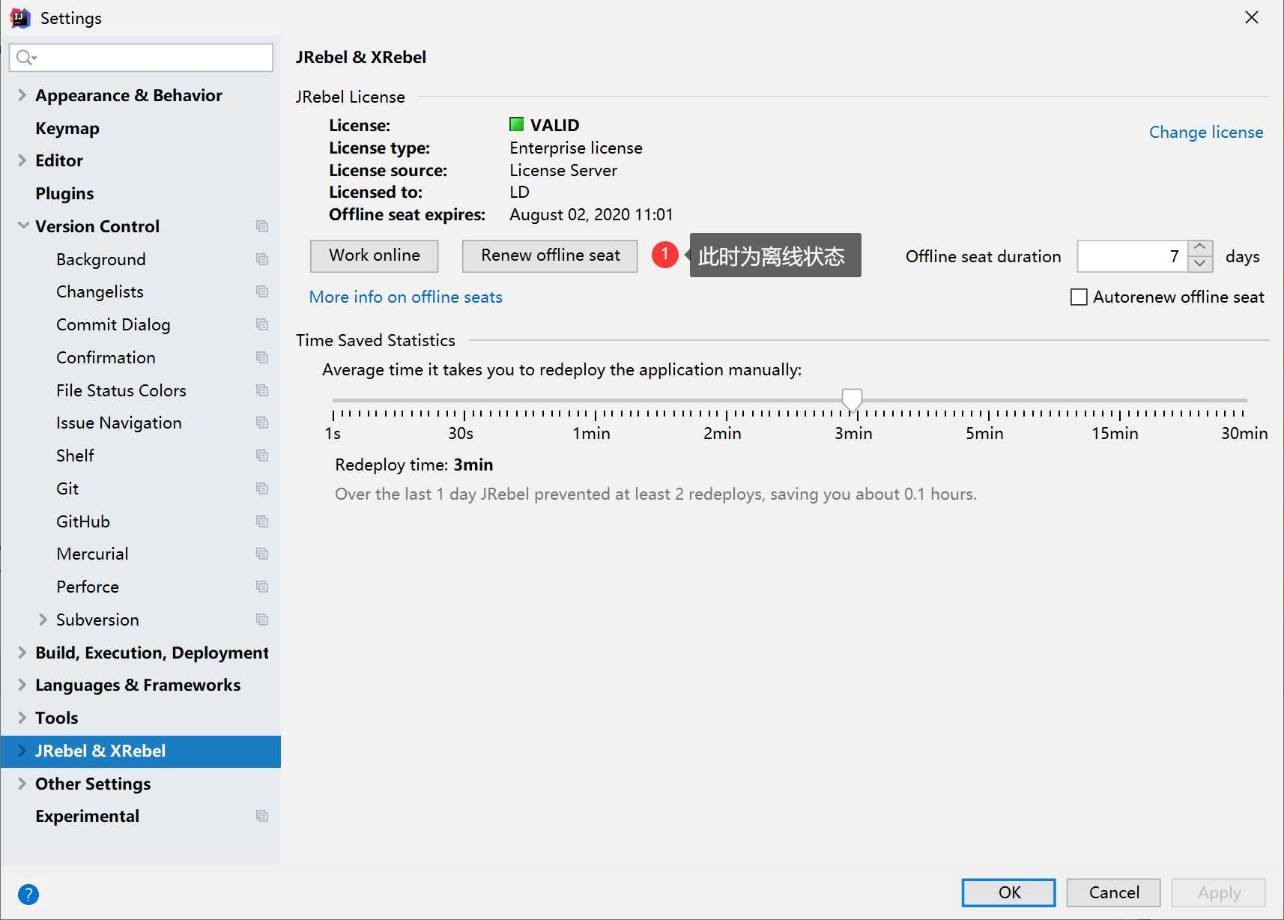The image size is (1284, 920).
Task: Click the green VALID license status indicator
Action: (x=516, y=124)
